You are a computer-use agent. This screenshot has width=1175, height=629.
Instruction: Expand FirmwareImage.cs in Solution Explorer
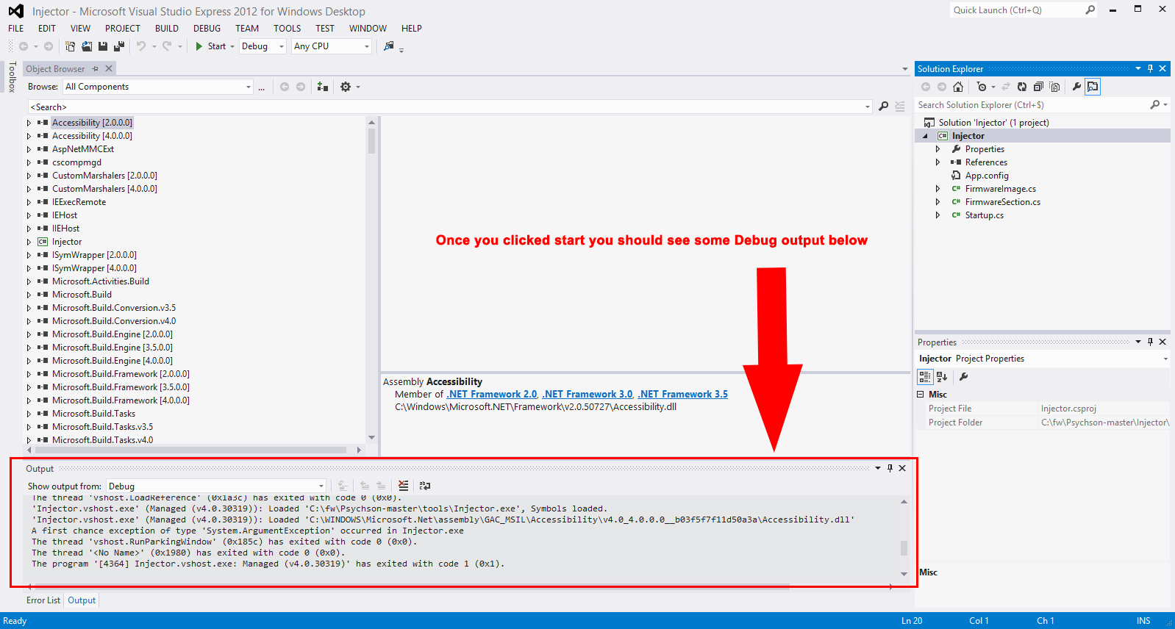(x=938, y=189)
